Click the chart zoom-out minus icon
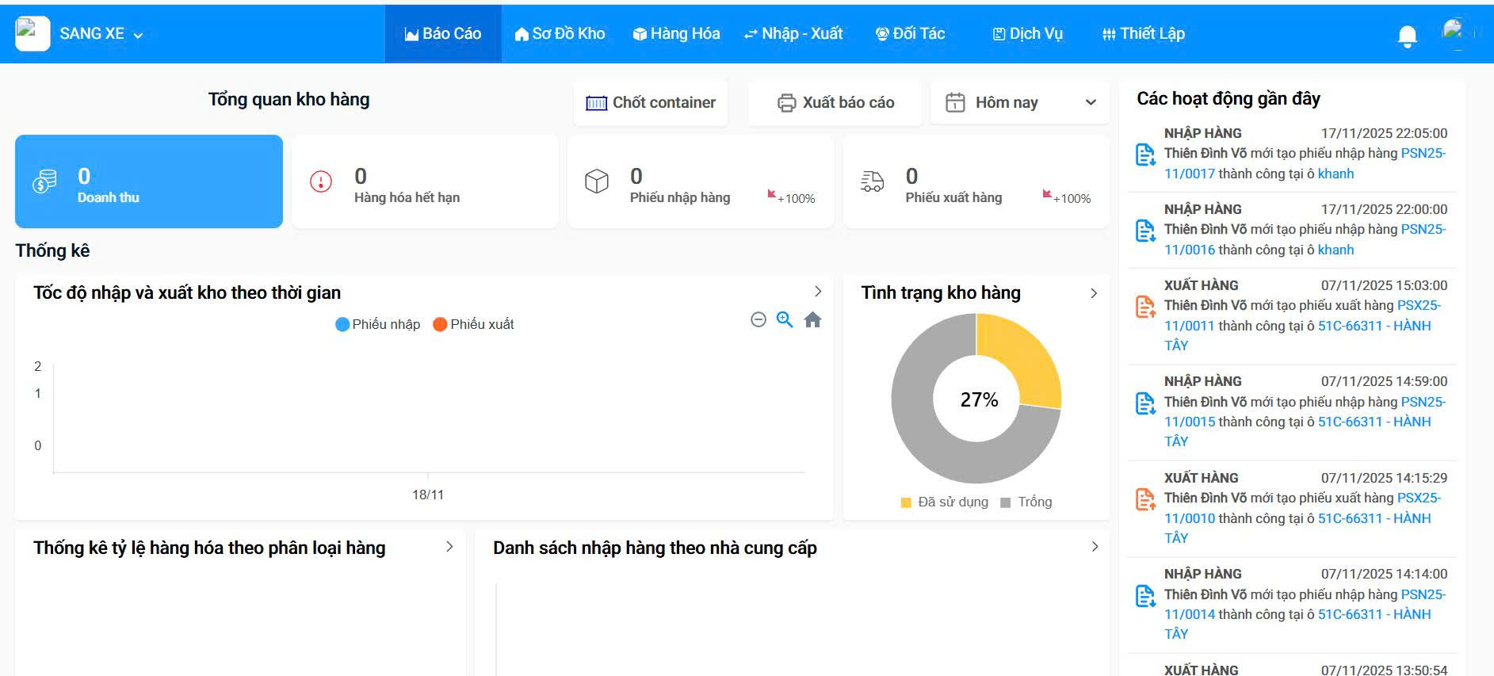This screenshot has height=676, width=1494. [x=758, y=319]
